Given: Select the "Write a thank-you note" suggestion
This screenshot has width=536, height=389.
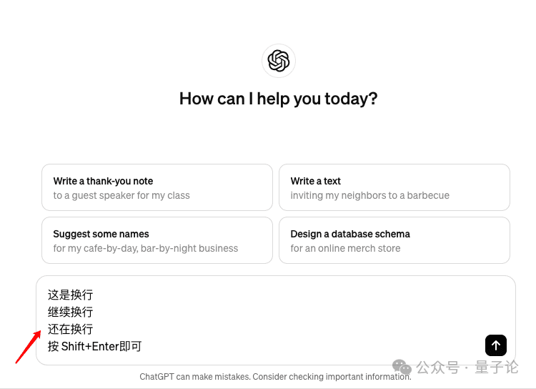Looking at the screenshot, I should [x=157, y=187].
